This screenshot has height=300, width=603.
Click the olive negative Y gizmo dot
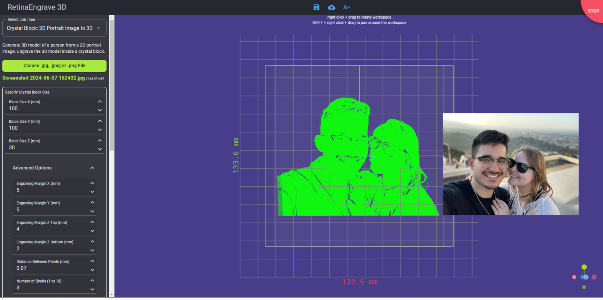(584, 287)
